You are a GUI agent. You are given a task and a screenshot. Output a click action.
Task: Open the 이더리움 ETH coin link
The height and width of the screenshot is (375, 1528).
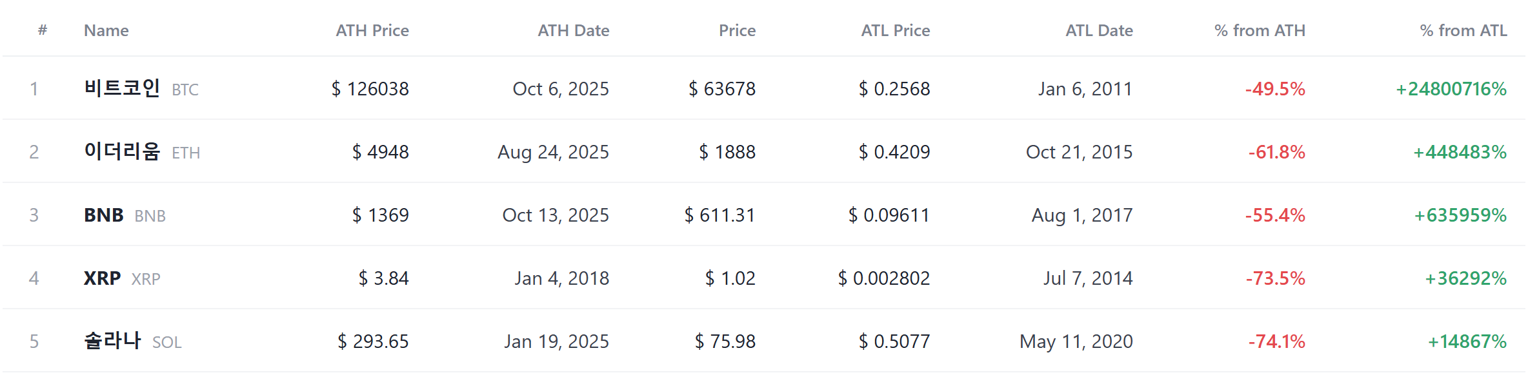coord(142,151)
